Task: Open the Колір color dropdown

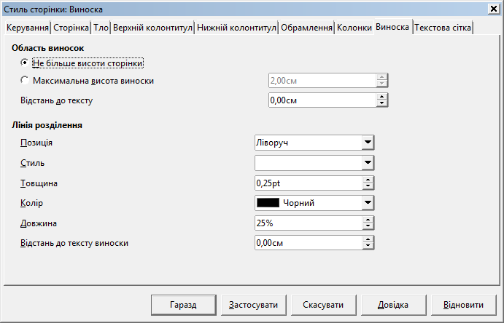Action: click(368, 203)
